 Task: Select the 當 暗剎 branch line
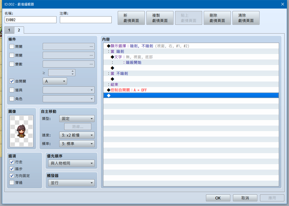tap(191, 51)
